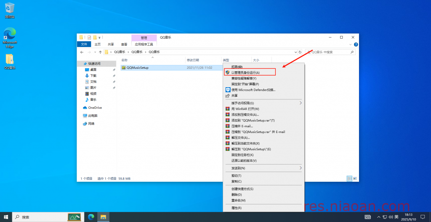Click the refresh button beside address bar
The width and height of the screenshot is (431, 222).
(300, 52)
